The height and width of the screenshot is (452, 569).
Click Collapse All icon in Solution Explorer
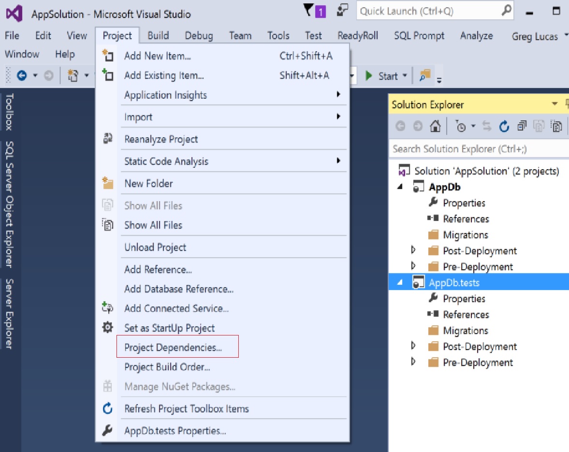click(522, 127)
